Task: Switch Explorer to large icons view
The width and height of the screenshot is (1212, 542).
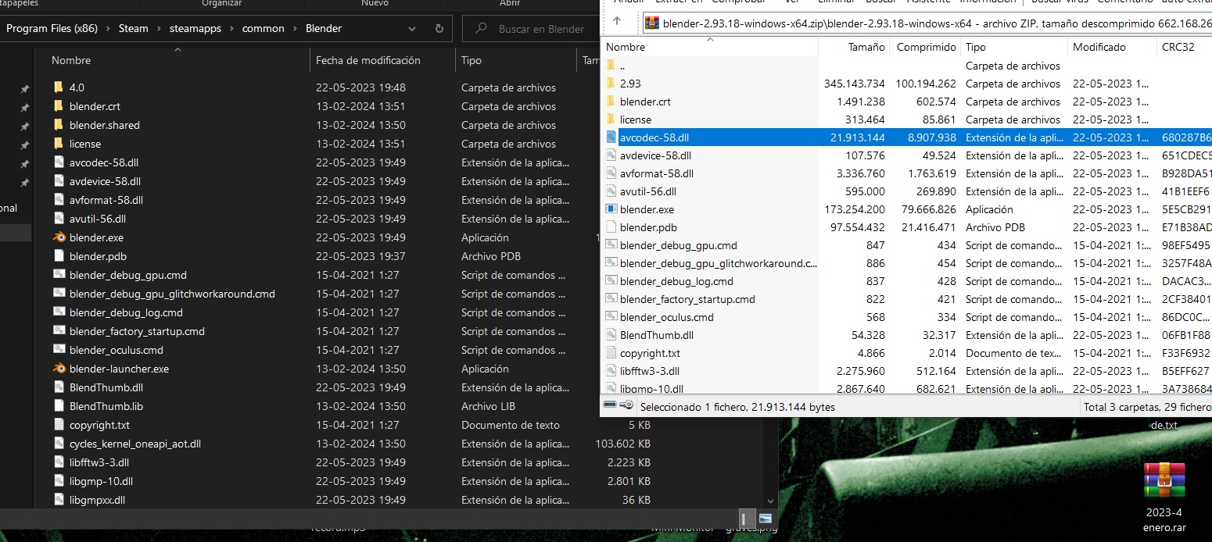Action: [765, 518]
